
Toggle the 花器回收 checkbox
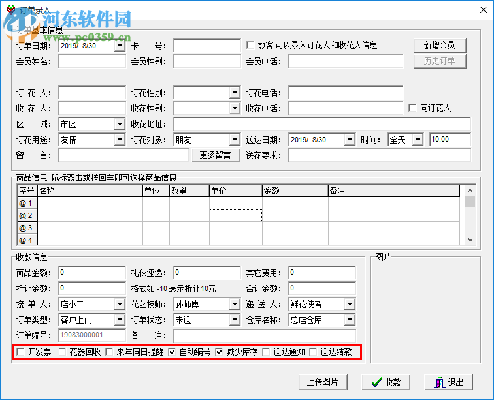point(62,352)
